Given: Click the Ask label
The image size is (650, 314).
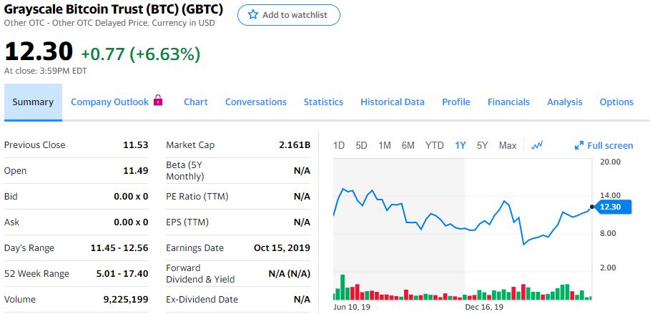Looking at the screenshot, I should click(x=11, y=222).
